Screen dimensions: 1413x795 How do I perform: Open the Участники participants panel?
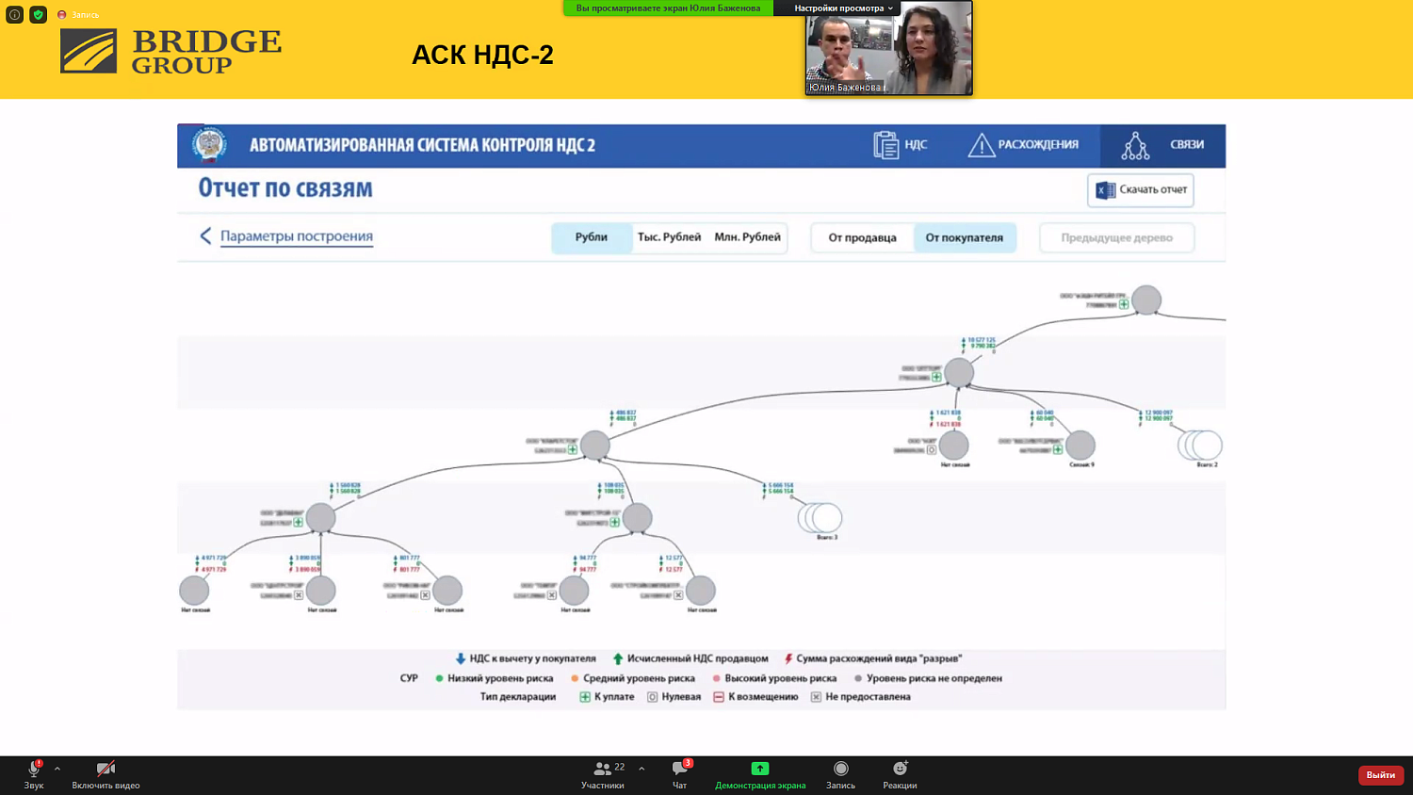coord(603,774)
